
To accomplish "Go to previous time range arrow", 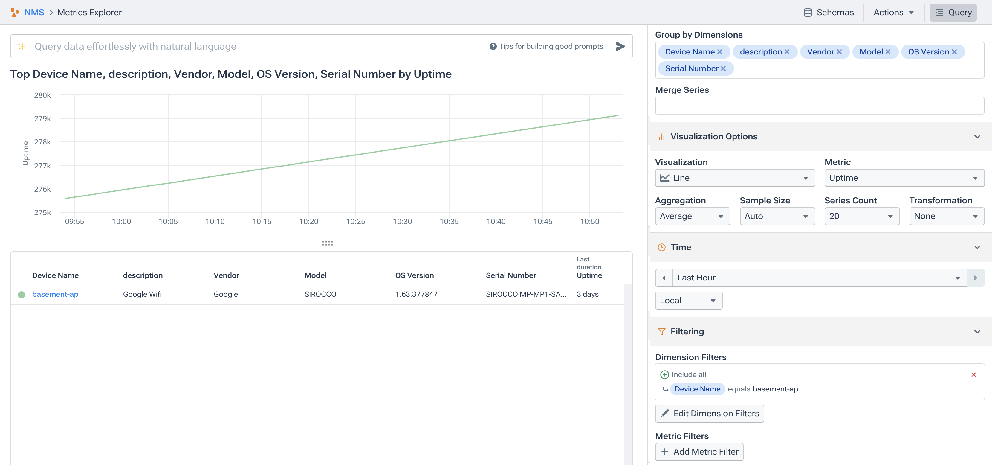I will pyautogui.click(x=664, y=278).
